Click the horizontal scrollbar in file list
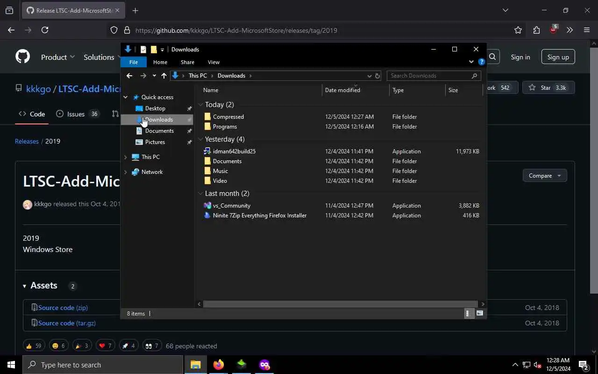 click(341, 304)
